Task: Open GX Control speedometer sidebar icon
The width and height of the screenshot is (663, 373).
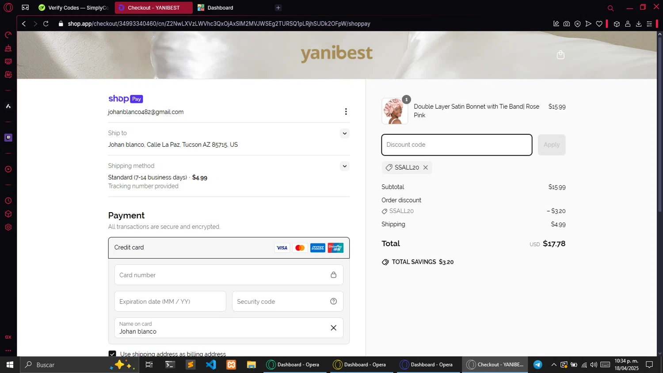Action: tap(8, 35)
